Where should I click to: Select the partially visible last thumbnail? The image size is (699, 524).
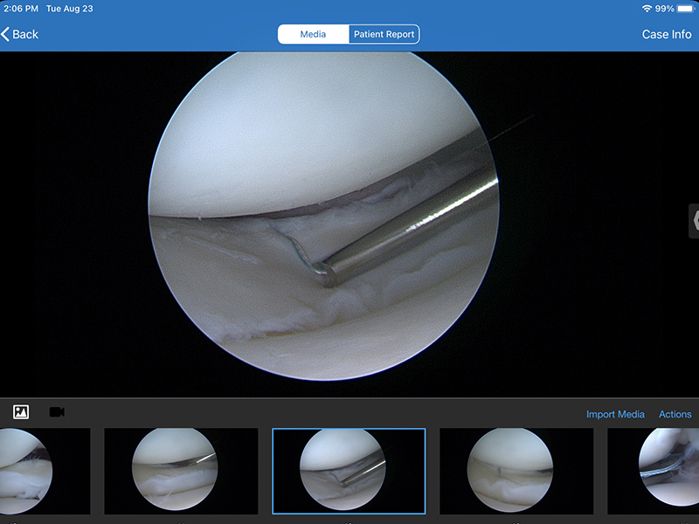pos(653,471)
